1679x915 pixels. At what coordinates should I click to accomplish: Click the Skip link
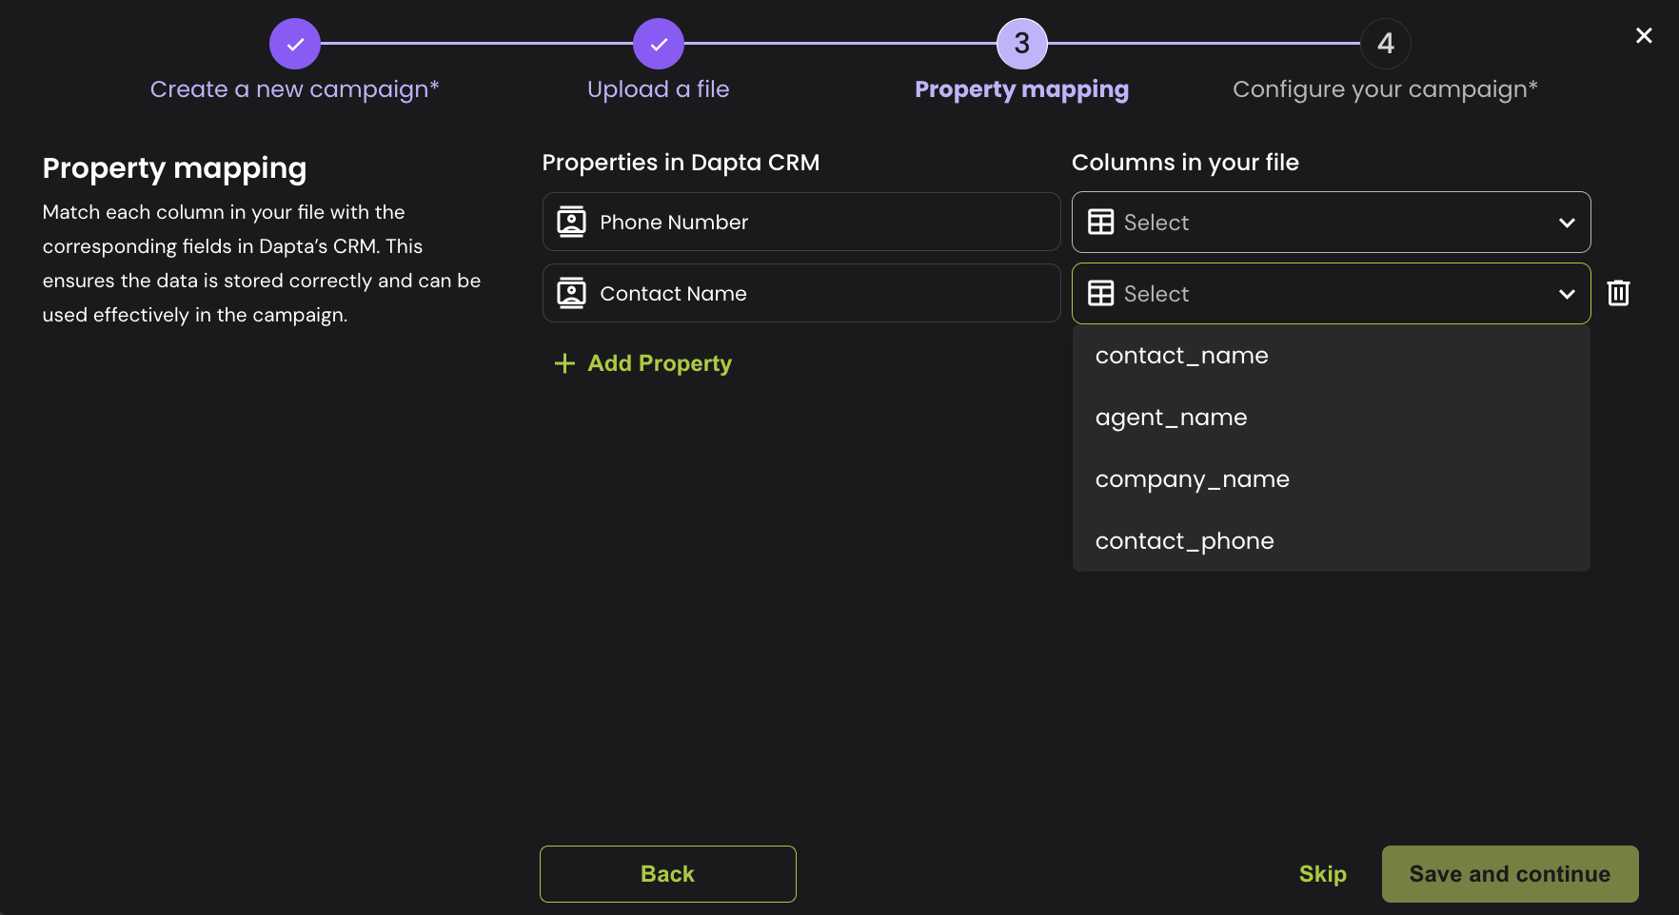(x=1322, y=874)
